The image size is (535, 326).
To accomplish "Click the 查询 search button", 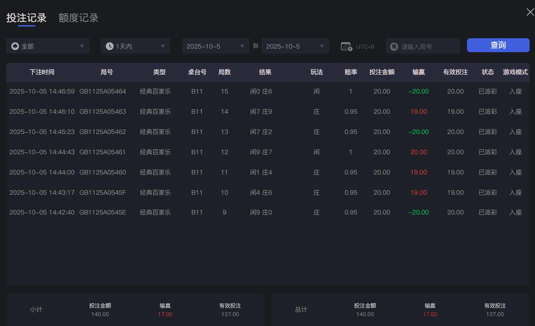I will coord(498,45).
